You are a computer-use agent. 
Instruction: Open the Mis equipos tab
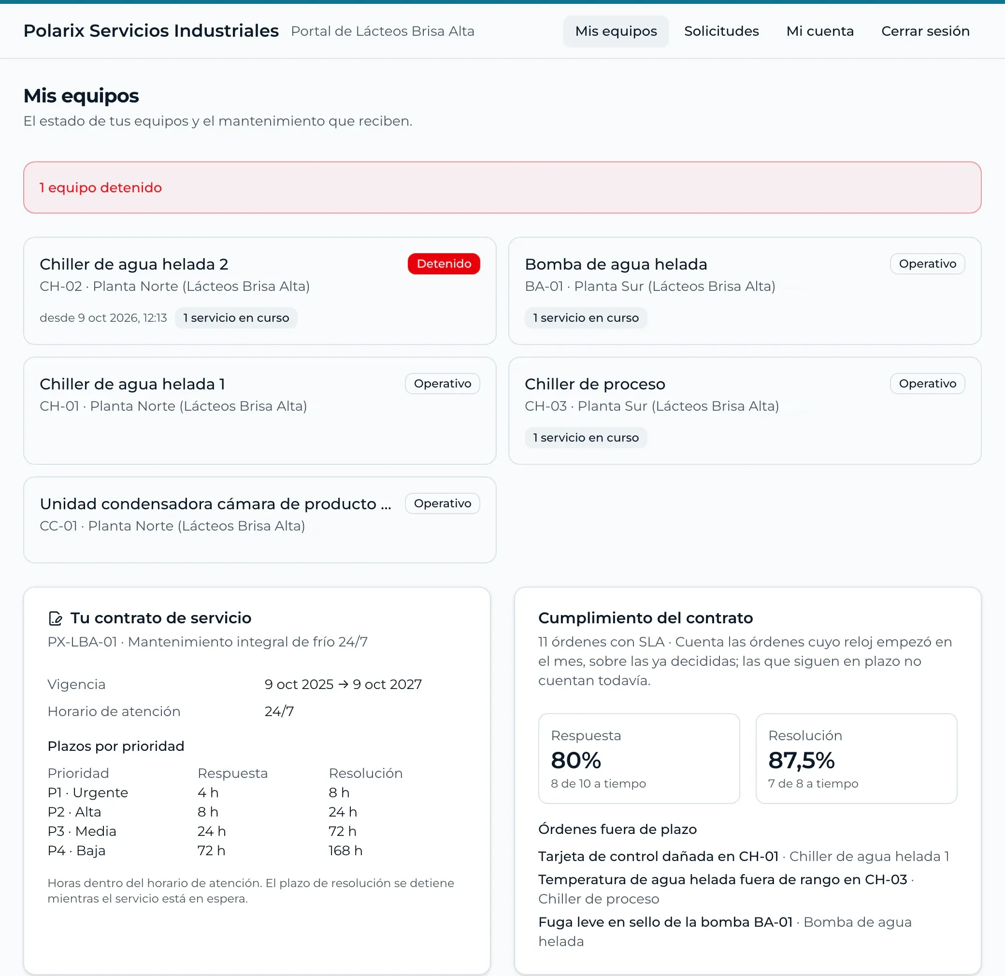(616, 31)
